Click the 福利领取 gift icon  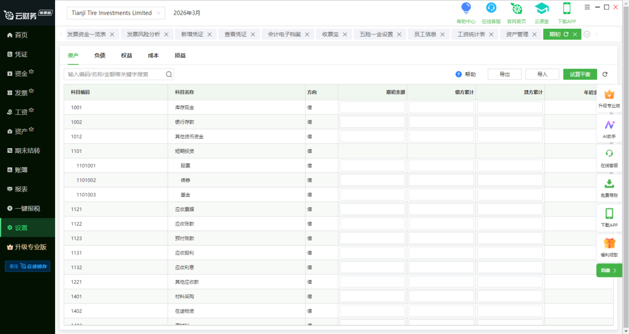click(609, 243)
